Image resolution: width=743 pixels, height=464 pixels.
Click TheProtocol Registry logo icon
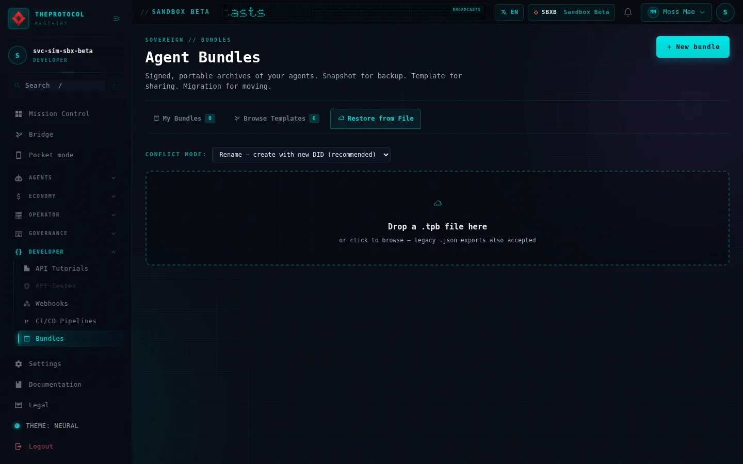point(19,19)
